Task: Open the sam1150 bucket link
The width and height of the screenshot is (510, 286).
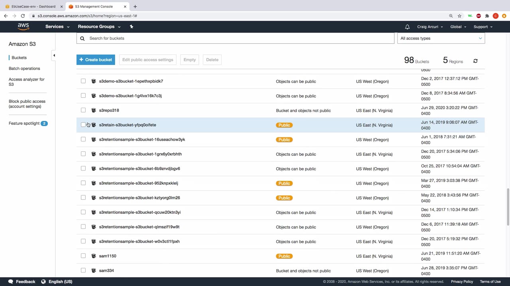Action: click(x=108, y=256)
